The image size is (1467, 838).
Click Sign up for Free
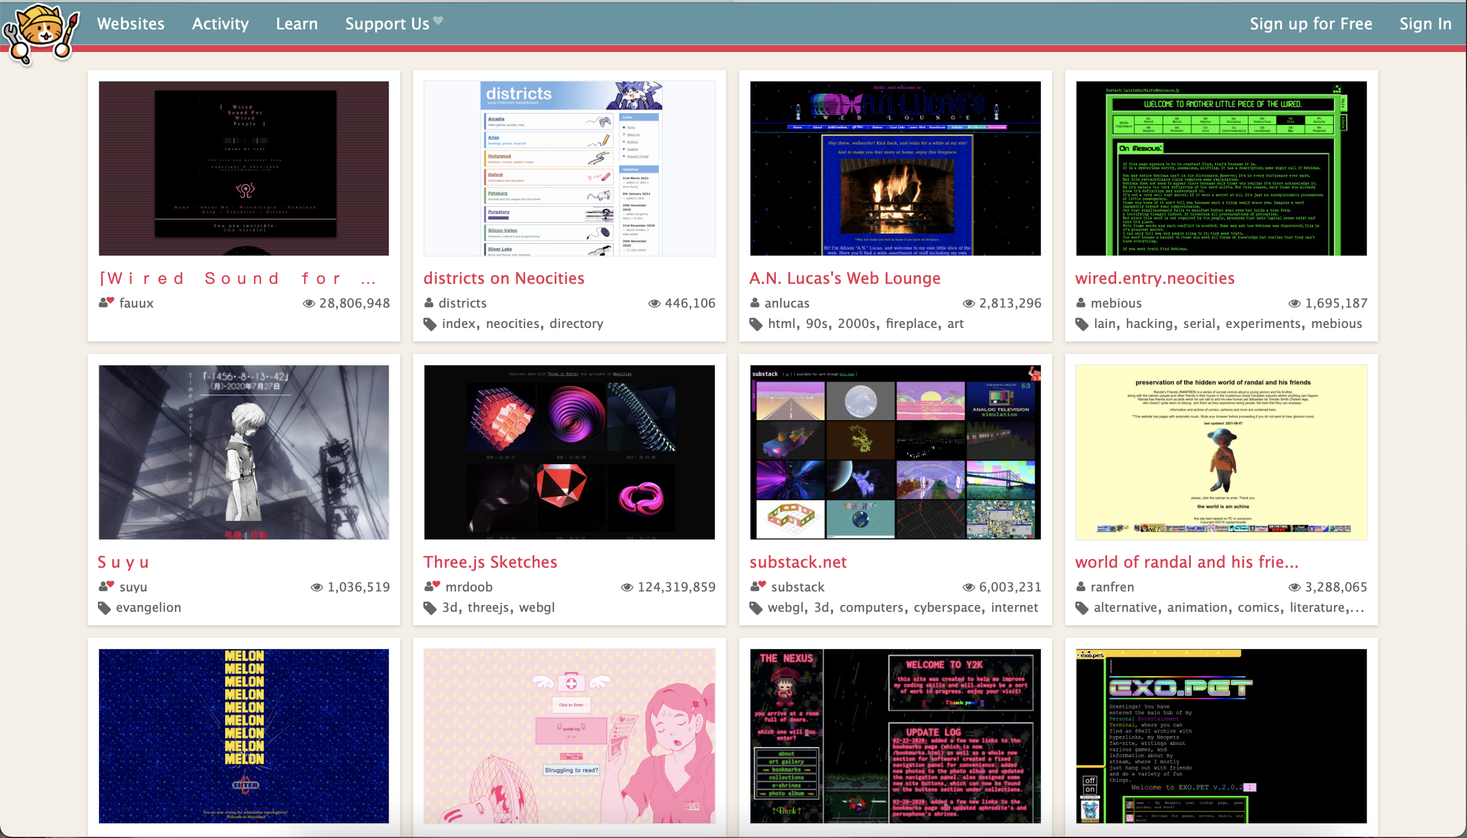click(x=1311, y=24)
